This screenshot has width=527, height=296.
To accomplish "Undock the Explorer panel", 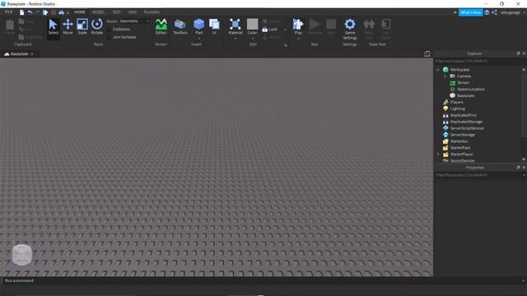I will click(518, 53).
